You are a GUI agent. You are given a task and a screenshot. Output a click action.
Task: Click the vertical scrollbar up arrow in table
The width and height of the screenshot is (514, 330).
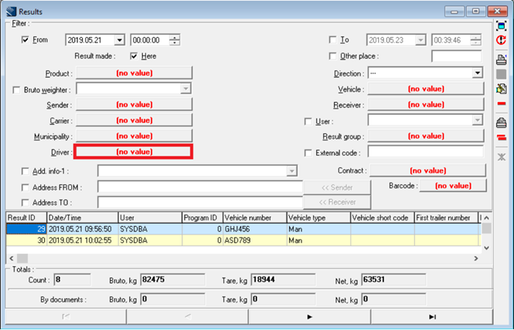(x=486, y=218)
